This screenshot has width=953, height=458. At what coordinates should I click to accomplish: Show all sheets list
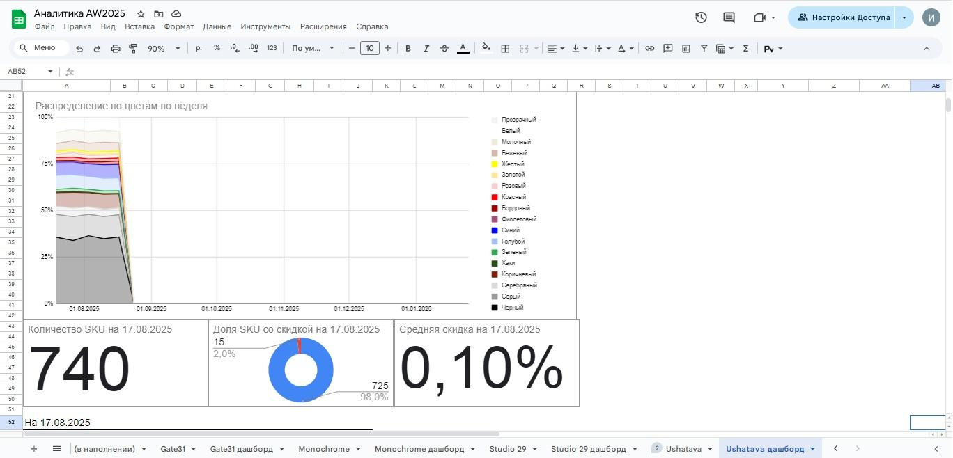point(56,449)
